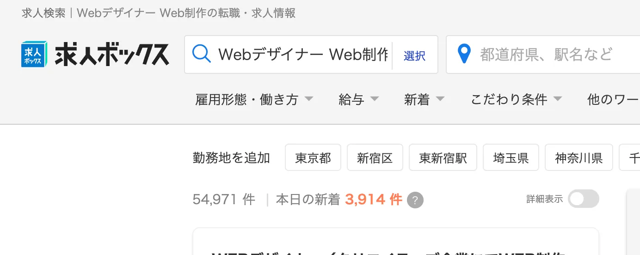640x255 pixels.
Task: Click the 求人ボックス wordmark text
Action: tap(112, 55)
